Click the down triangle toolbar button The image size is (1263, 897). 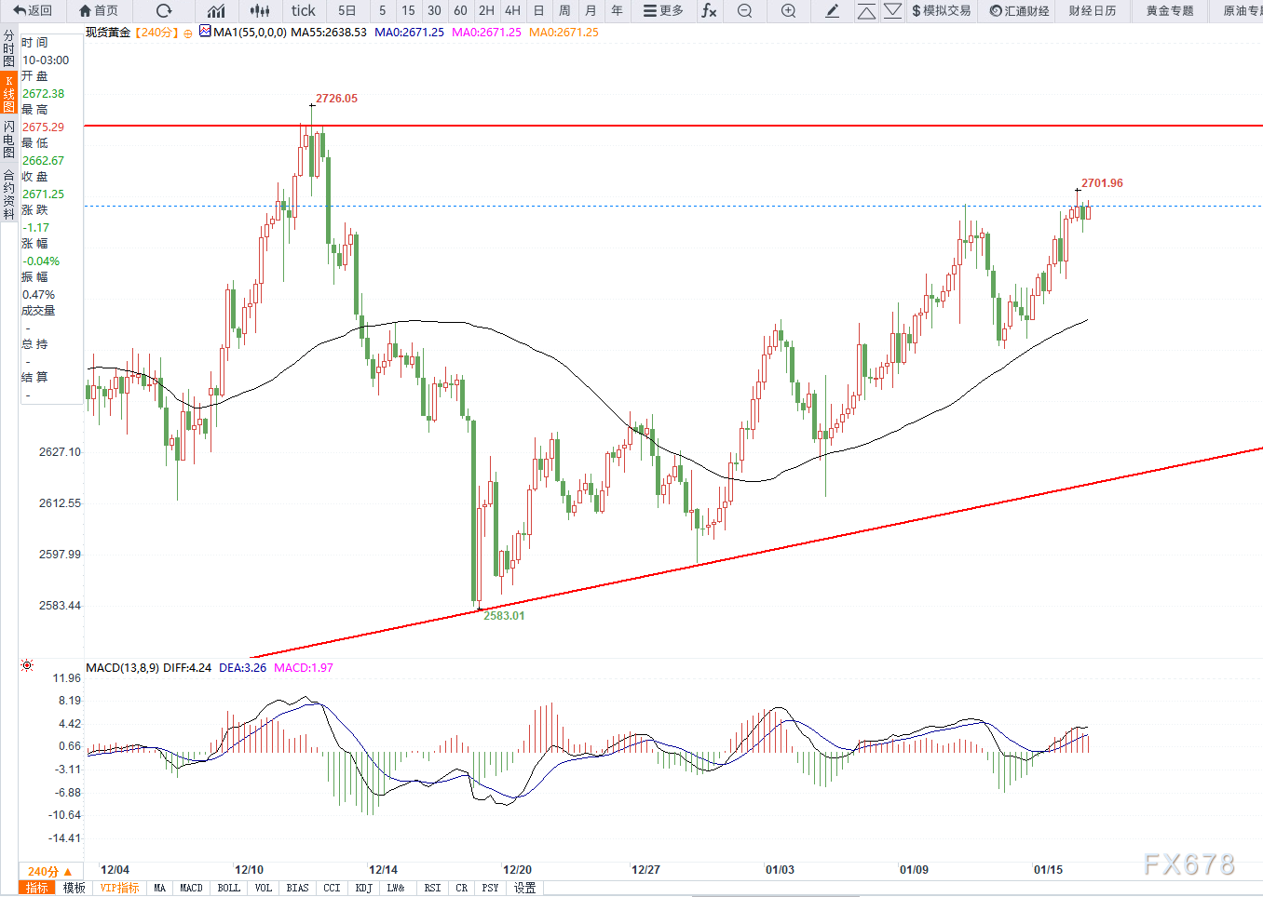tap(892, 10)
